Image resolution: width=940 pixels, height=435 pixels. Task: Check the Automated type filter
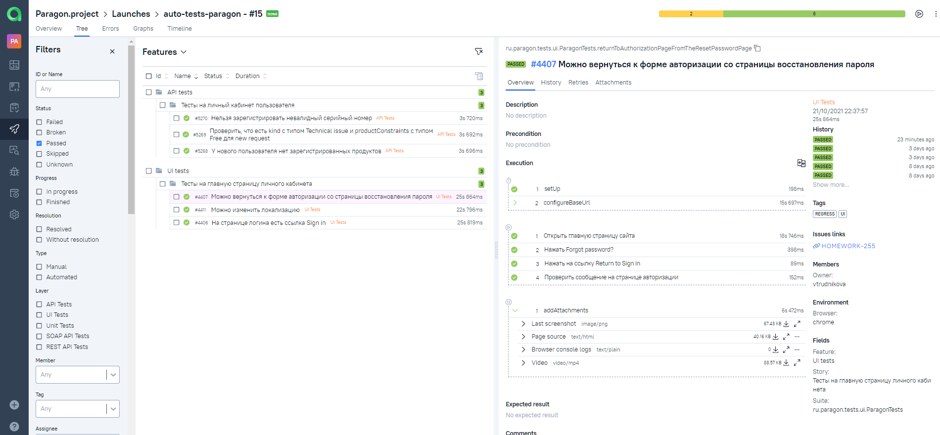pos(39,277)
